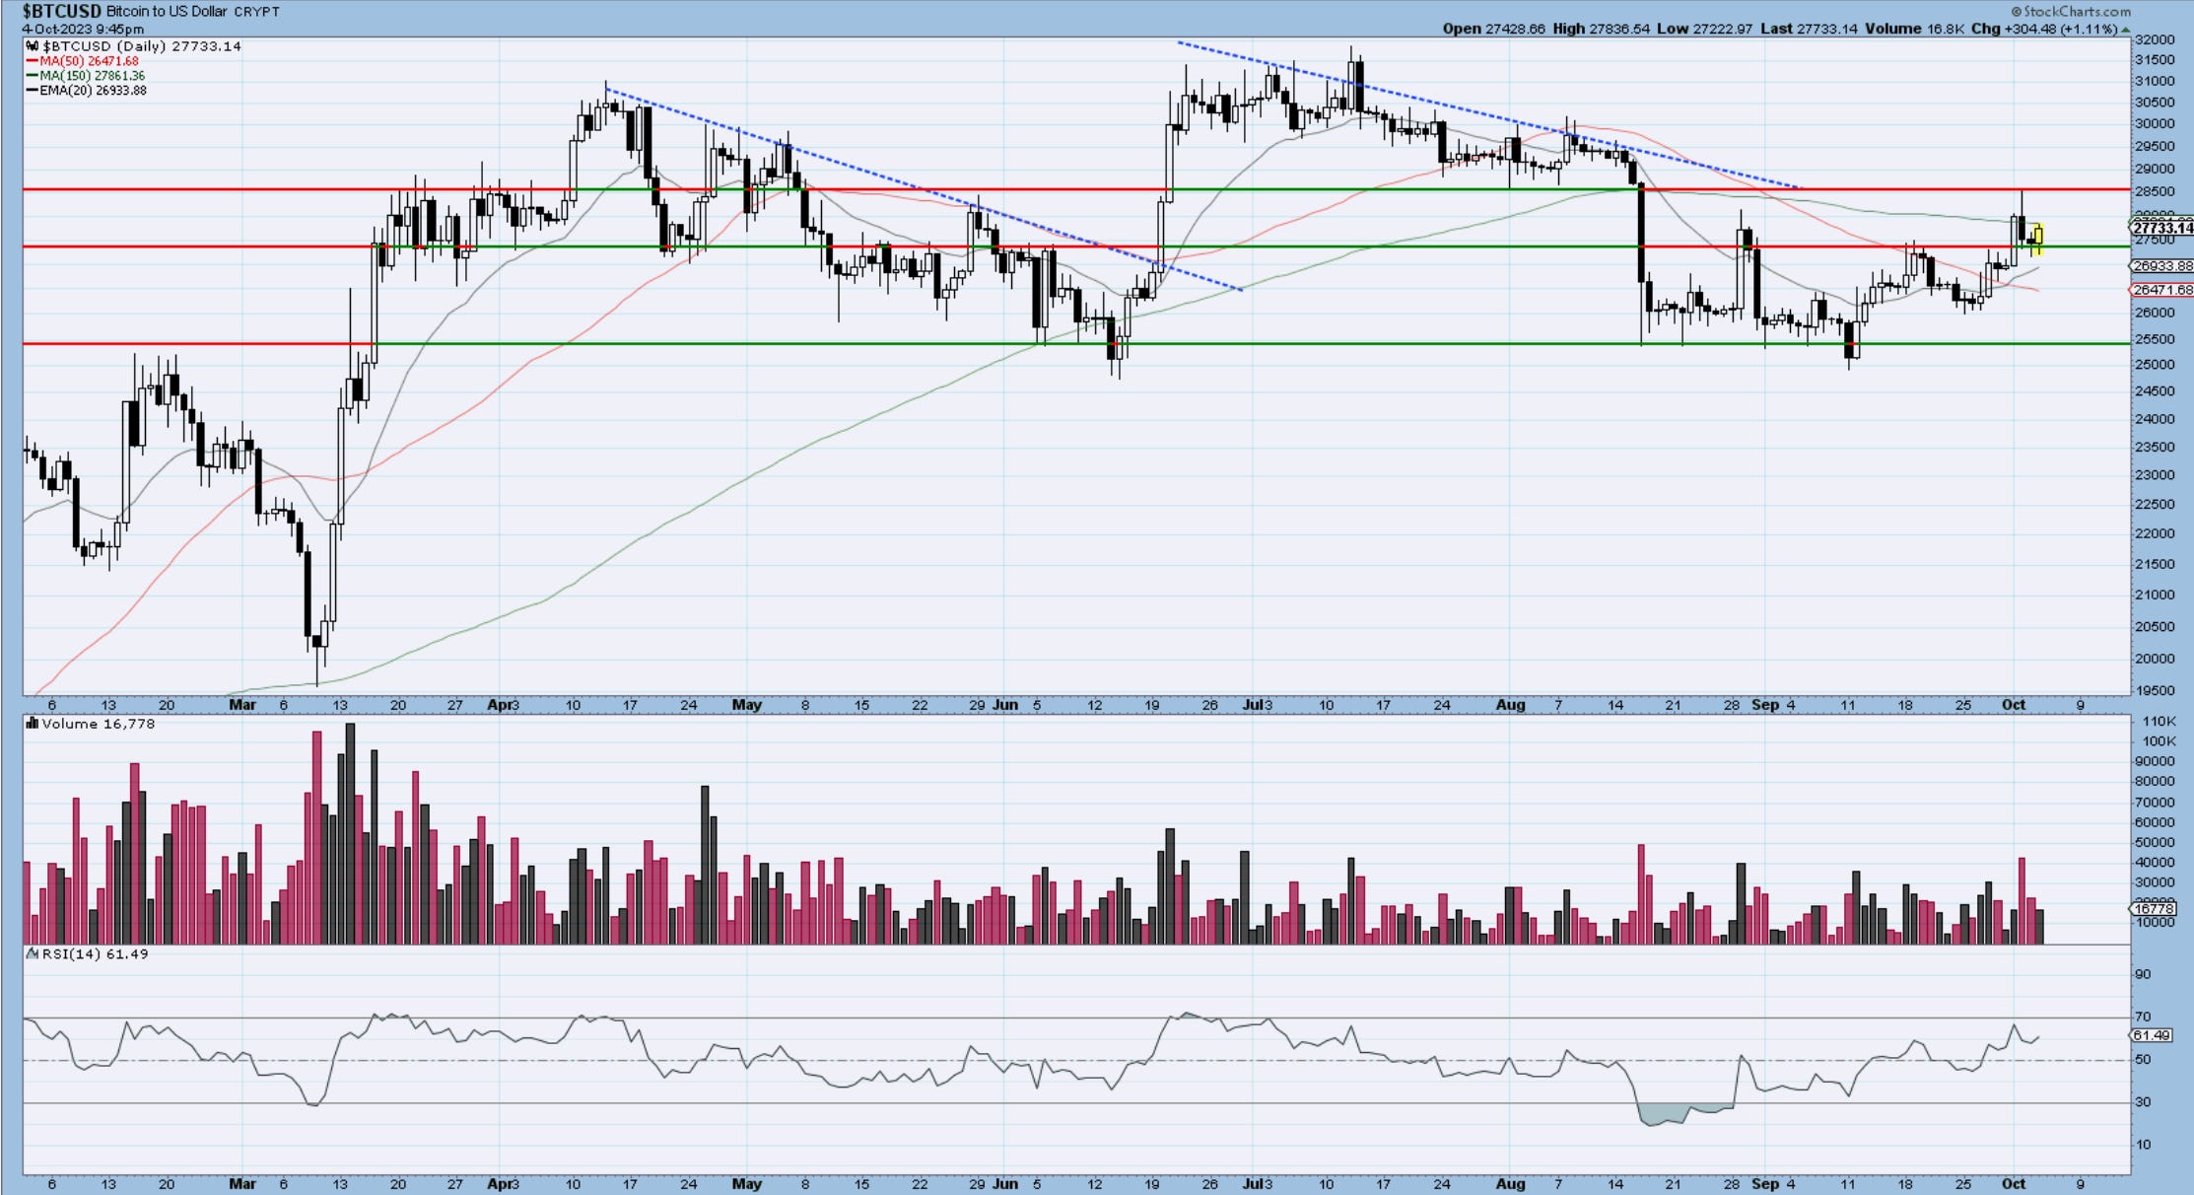This screenshot has width=2194, height=1195.
Task: Click the volume bars icon beside Volume label
Action: pyautogui.click(x=33, y=724)
